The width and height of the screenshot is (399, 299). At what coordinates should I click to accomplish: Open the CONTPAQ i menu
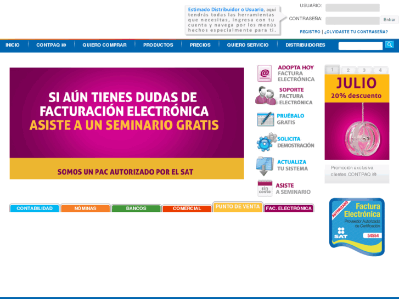[x=51, y=45]
